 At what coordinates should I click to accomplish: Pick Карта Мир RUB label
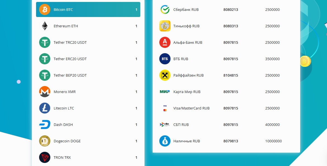tap(187, 92)
